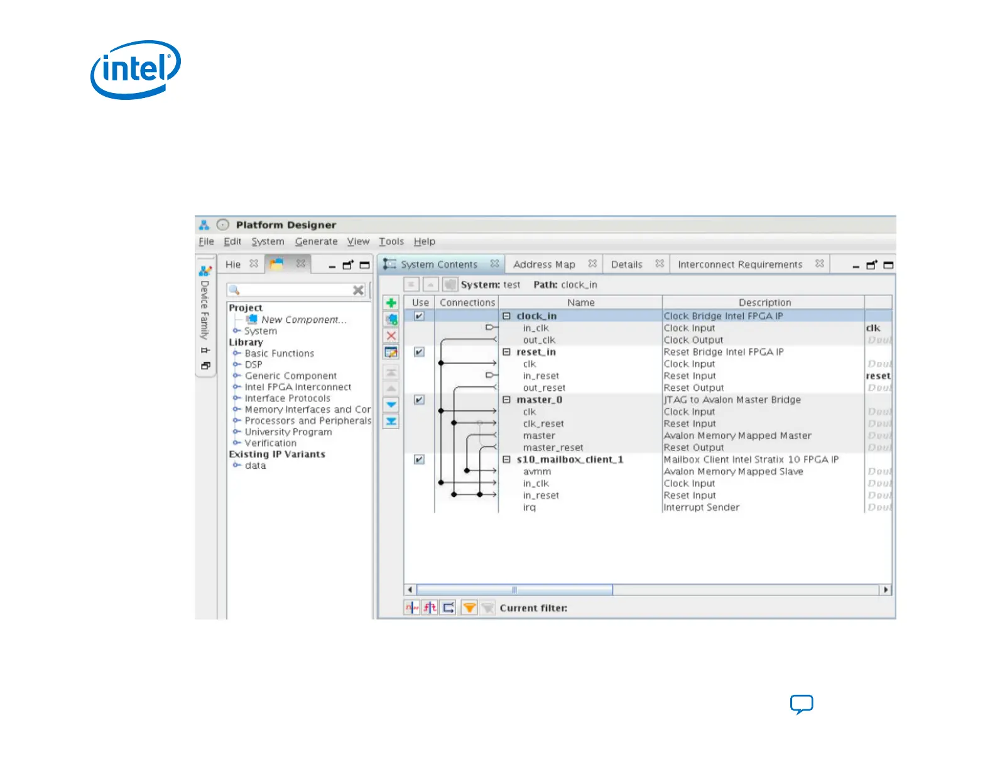
Task: Click the 'JTAG to Avalon Master Bridge' description
Action: point(732,400)
